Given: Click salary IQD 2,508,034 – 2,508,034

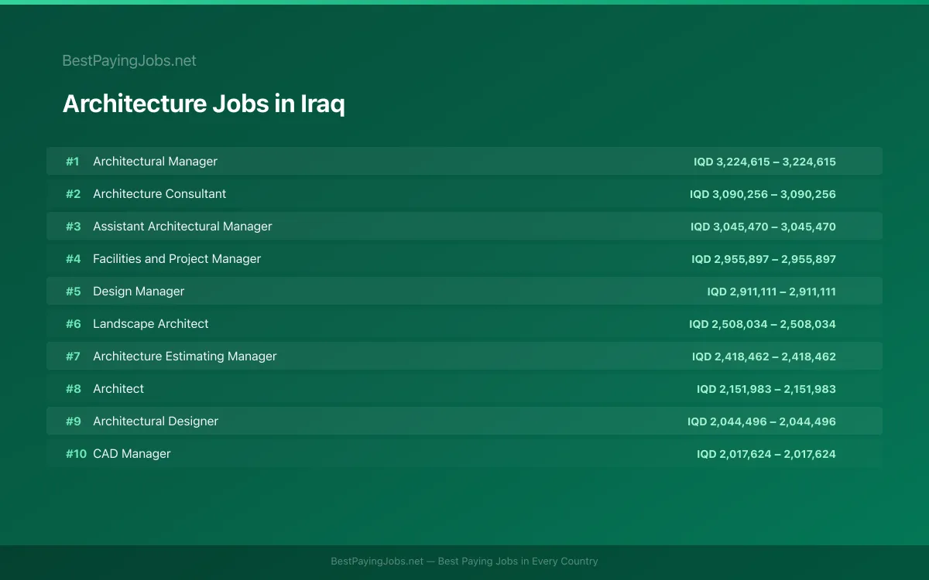Looking at the screenshot, I should tap(763, 324).
